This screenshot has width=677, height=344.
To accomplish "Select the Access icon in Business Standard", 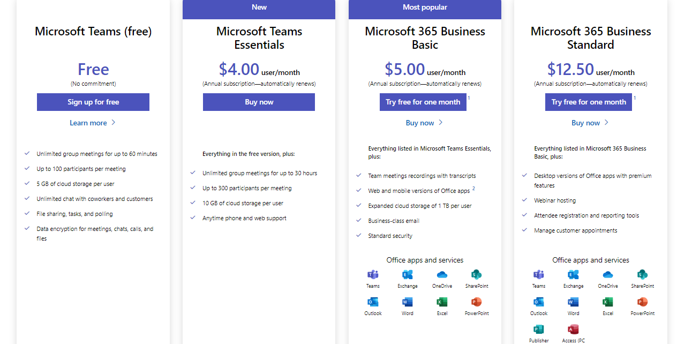I will tap(573, 330).
